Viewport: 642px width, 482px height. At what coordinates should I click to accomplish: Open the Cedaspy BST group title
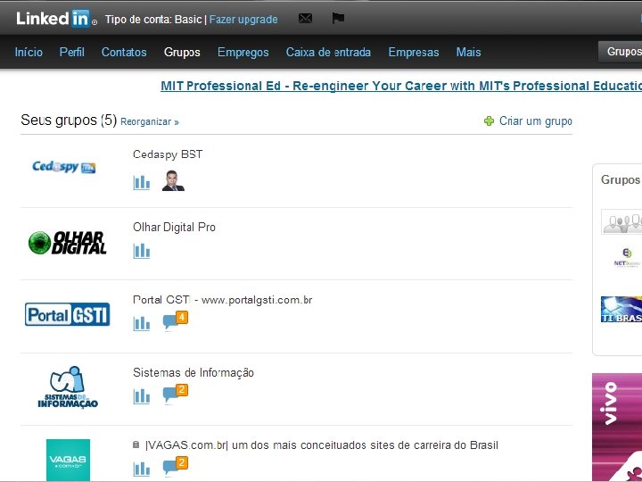pyautogui.click(x=168, y=154)
